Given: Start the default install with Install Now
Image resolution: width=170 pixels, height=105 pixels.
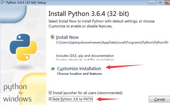Looking at the screenshot, I should 67,37.
